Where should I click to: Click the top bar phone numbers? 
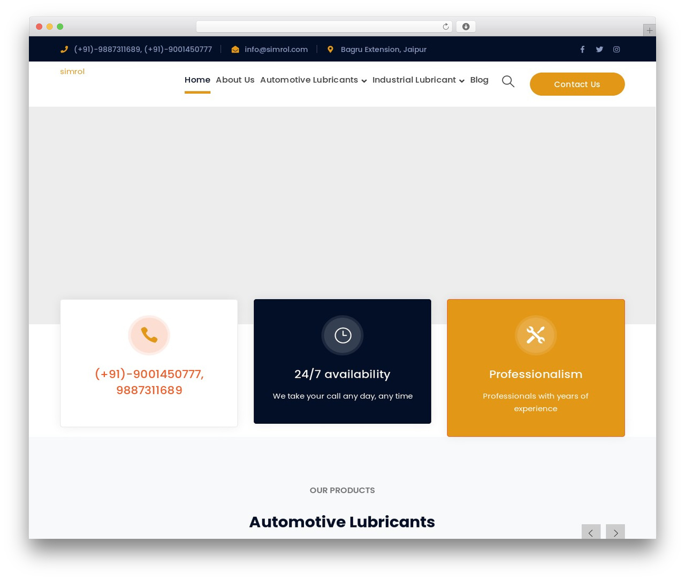(143, 49)
